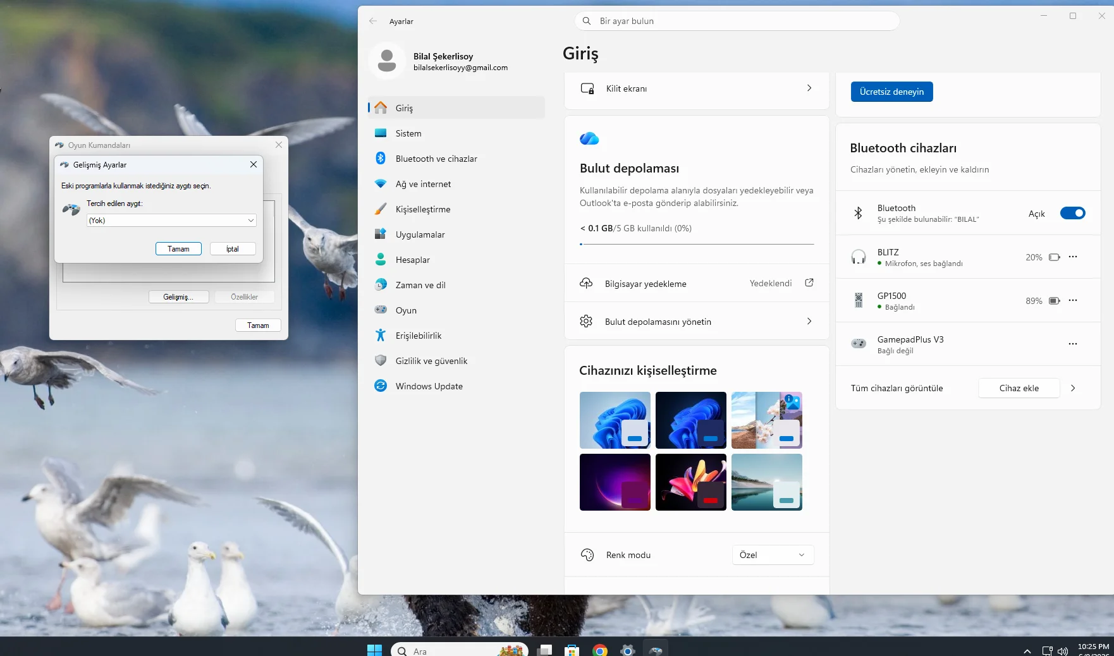Click the gear icon for Bulut depolamasını yönetin
This screenshot has height=656, width=1114.
[586, 321]
